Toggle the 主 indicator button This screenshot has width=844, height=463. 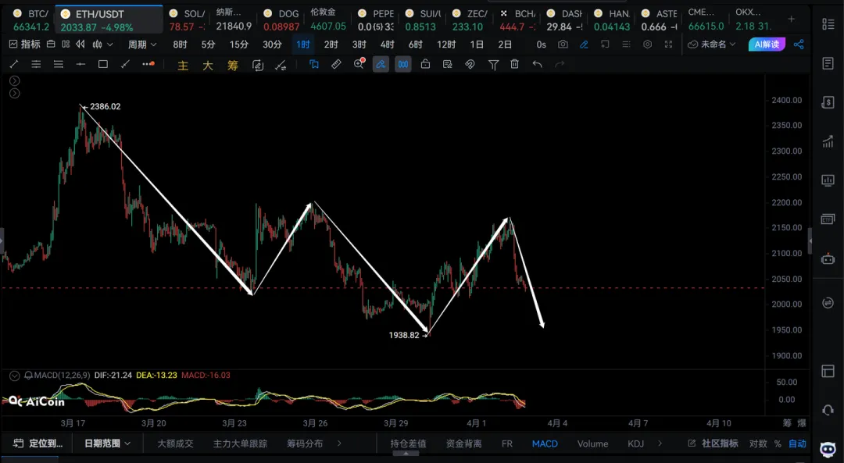(x=183, y=65)
